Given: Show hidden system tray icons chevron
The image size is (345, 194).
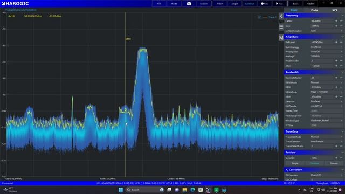Looking at the screenshot, I should pos(299,190).
